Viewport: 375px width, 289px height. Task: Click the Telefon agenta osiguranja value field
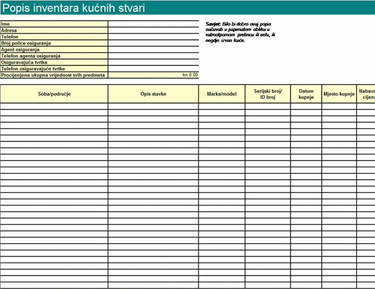[x=153, y=56]
